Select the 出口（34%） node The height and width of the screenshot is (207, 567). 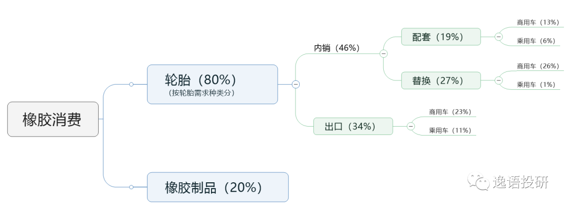pos(353,126)
